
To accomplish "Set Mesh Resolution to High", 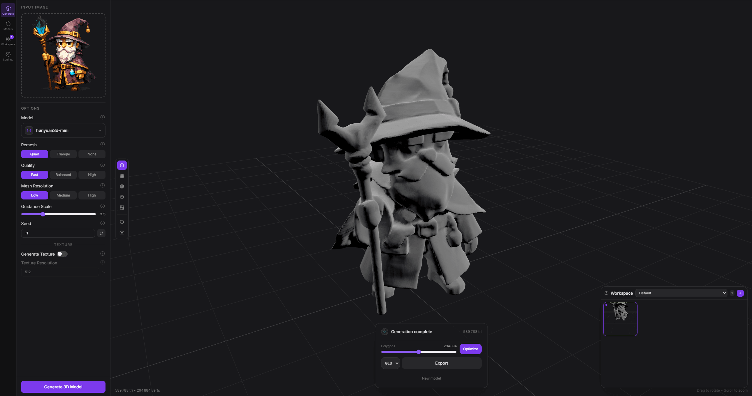I will (x=92, y=195).
